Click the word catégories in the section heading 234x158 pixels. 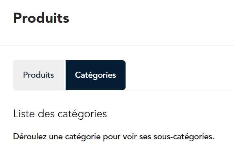(x=82, y=114)
